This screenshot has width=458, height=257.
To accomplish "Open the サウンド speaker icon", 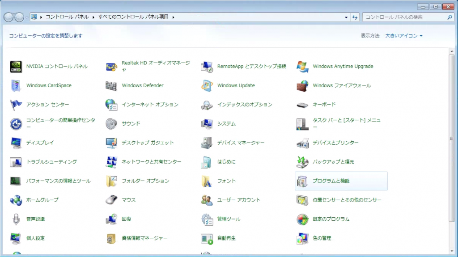I will coord(111,124).
